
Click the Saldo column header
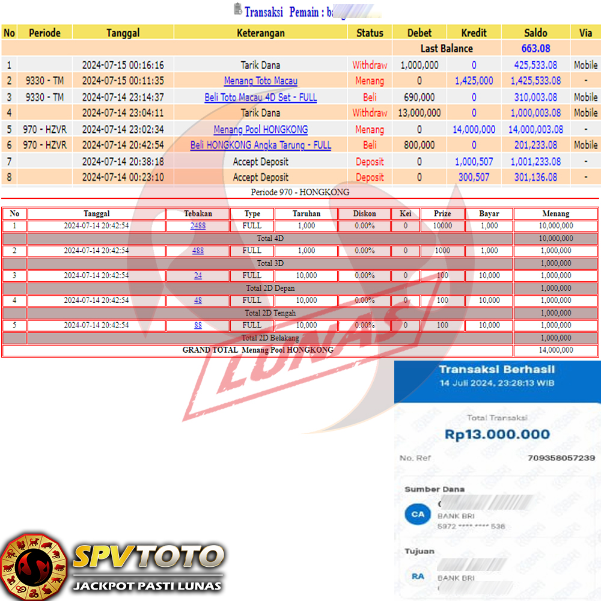coord(535,32)
